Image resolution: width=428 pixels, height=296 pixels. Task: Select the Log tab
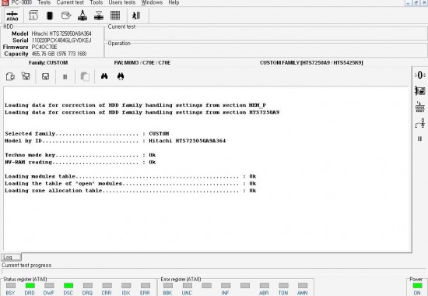(11, 257)
